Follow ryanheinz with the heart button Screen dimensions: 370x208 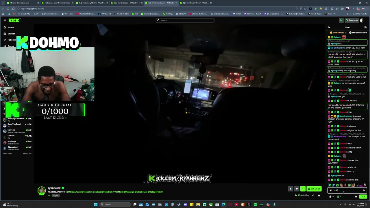pos(297,189)
